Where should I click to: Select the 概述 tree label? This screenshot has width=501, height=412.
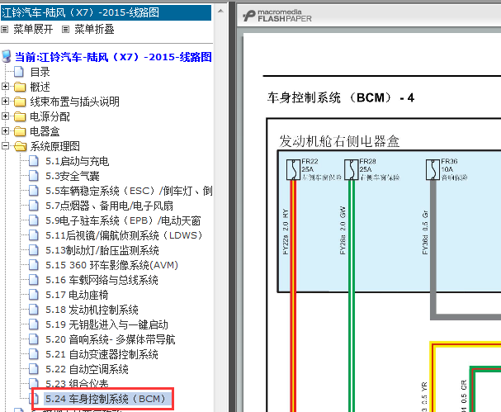40,87
